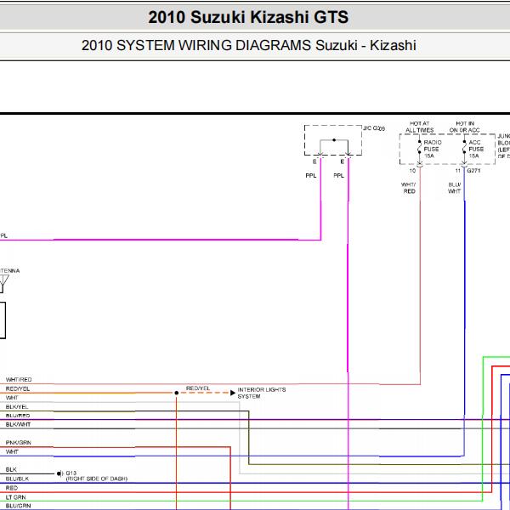Viewport: 510px width, 510px height.
Task: Click the G13 ground symbol
Action: coord(59,473)
